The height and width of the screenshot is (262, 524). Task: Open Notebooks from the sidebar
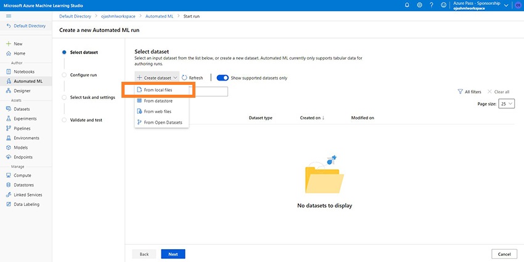[x=24, y=71]
